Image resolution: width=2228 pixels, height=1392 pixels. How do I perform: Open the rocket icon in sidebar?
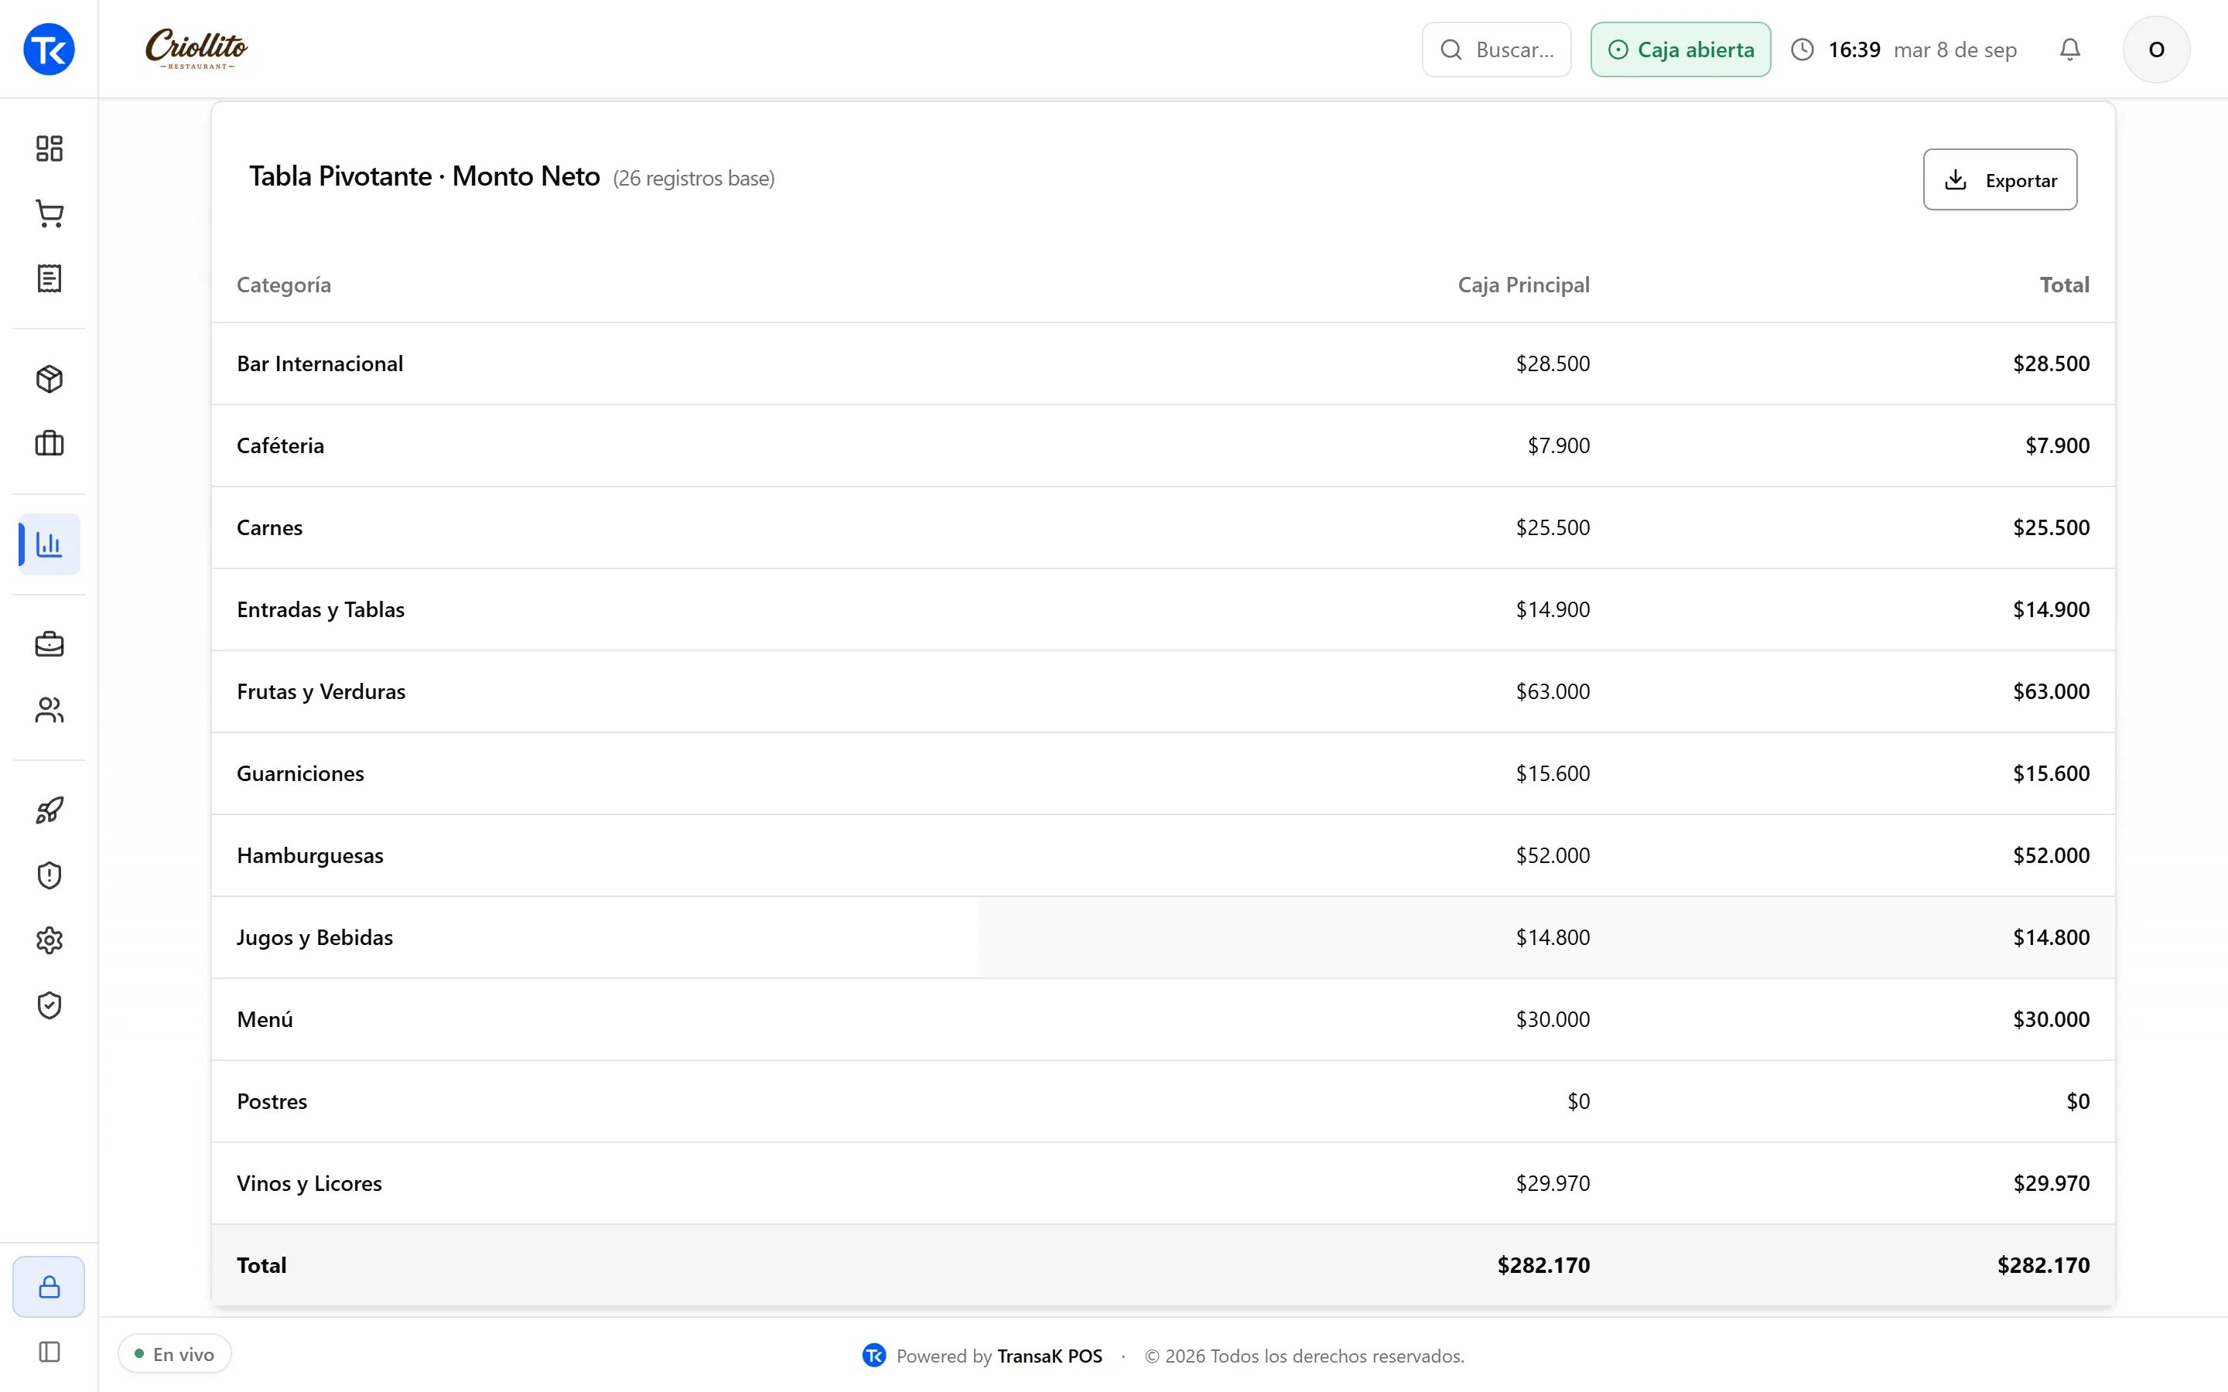49,810
